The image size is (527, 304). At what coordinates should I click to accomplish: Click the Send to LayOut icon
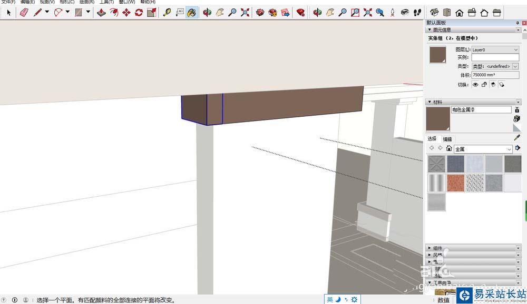point(285,13)
